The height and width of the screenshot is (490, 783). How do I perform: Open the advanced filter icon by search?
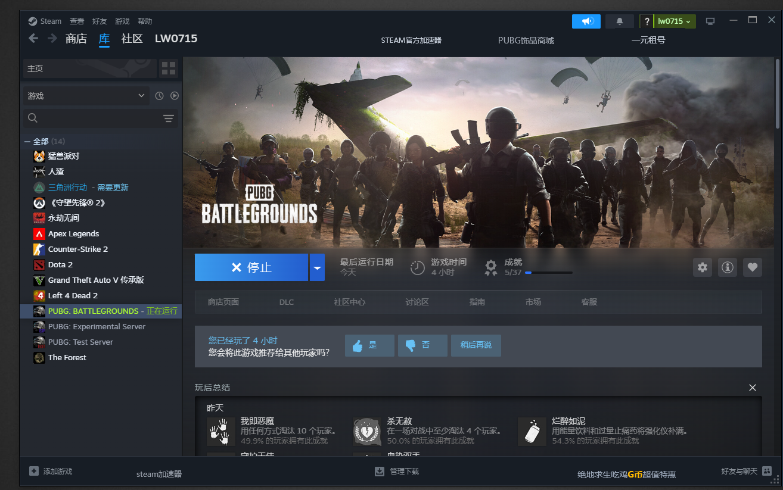pos(169,118)
